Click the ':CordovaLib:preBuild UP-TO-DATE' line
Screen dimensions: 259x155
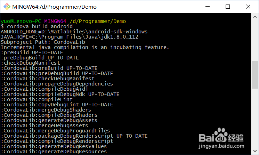click(49, 68)
